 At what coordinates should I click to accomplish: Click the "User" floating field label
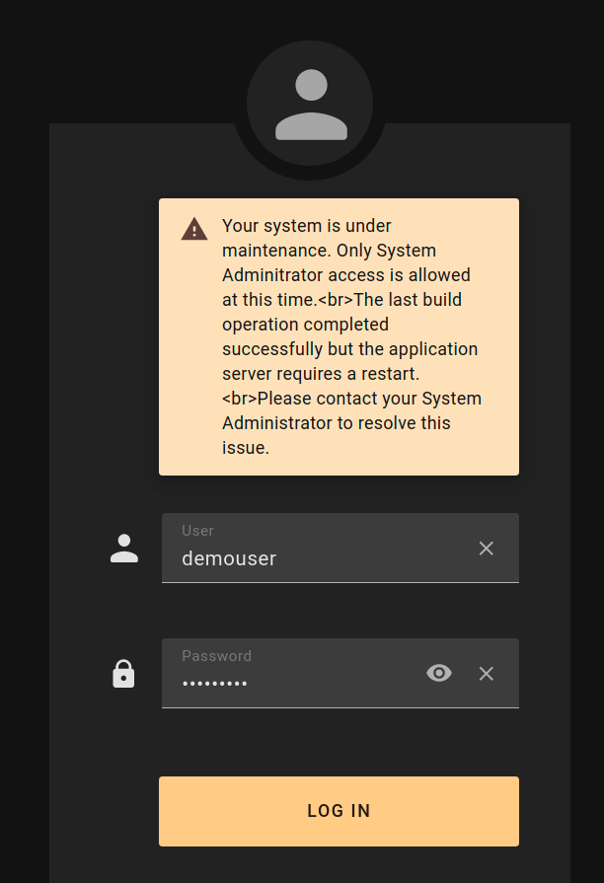[197, 531]
